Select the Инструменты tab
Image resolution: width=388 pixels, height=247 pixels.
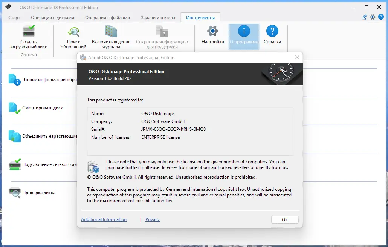[x=200, y=18]
